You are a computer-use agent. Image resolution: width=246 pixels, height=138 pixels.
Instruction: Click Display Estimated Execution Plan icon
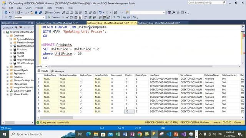[72, 17]
